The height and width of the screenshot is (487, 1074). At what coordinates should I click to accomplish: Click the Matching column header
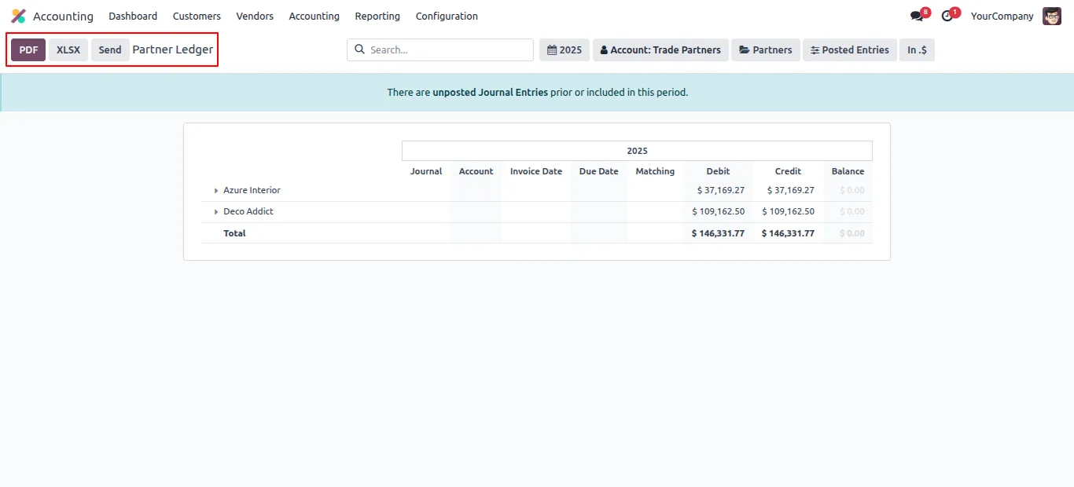[x=655, y=171]
